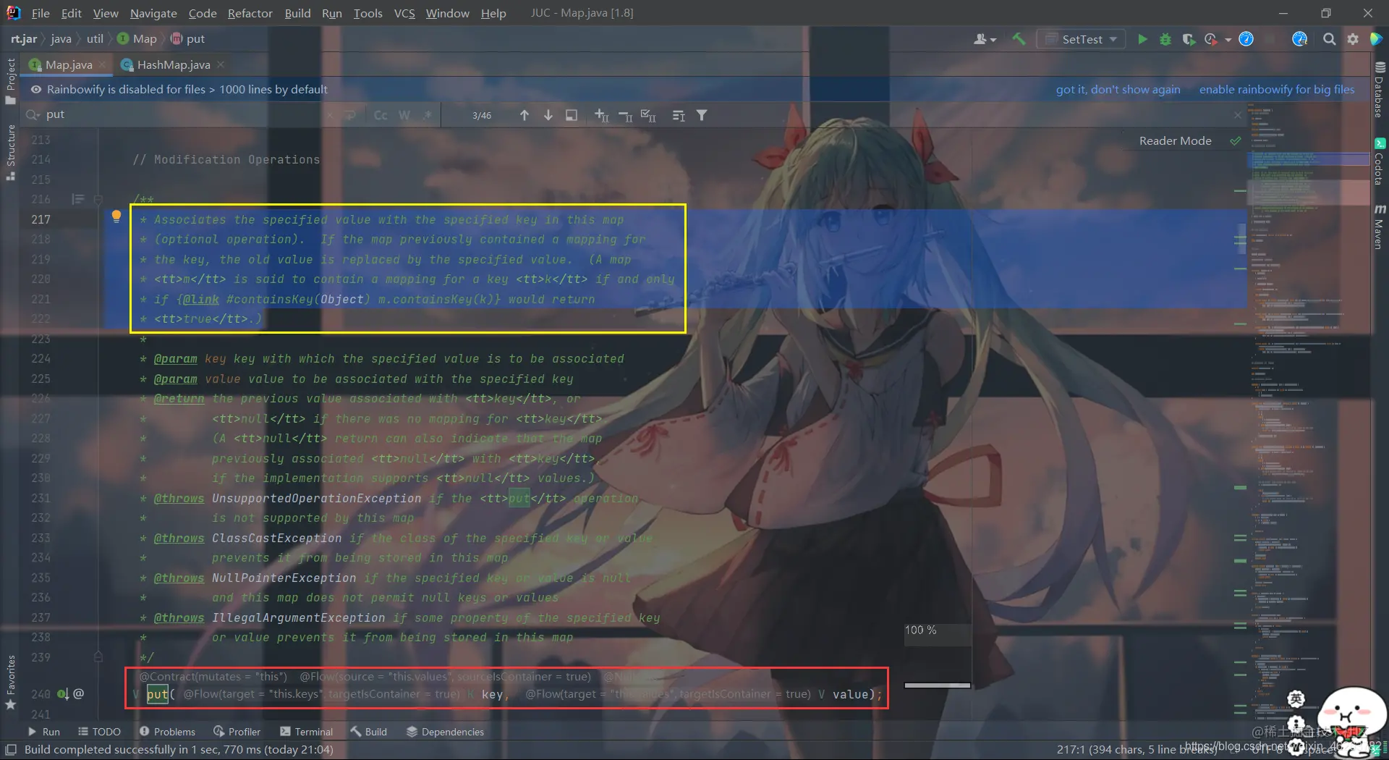Click the @param link on line 224
The width and height of the screenshot is (1389, 760).
click(x=175, y=358)
